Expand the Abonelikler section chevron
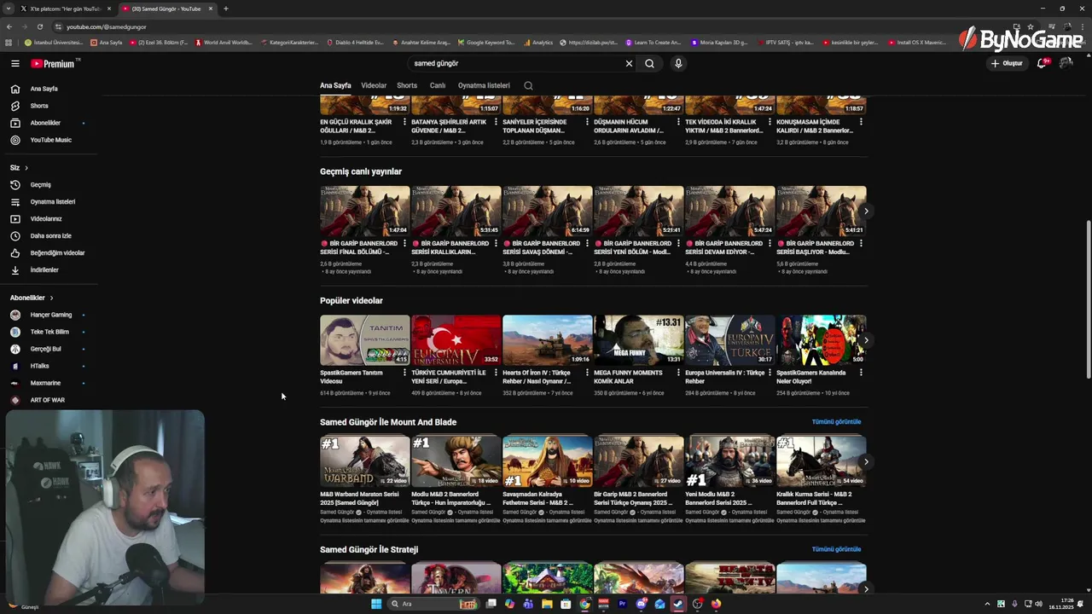Screen dimensions: 1092x614 click(x=51, y=298)
